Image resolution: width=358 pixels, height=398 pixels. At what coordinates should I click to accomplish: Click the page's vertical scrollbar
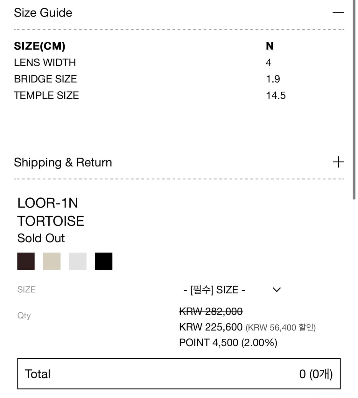354,99
